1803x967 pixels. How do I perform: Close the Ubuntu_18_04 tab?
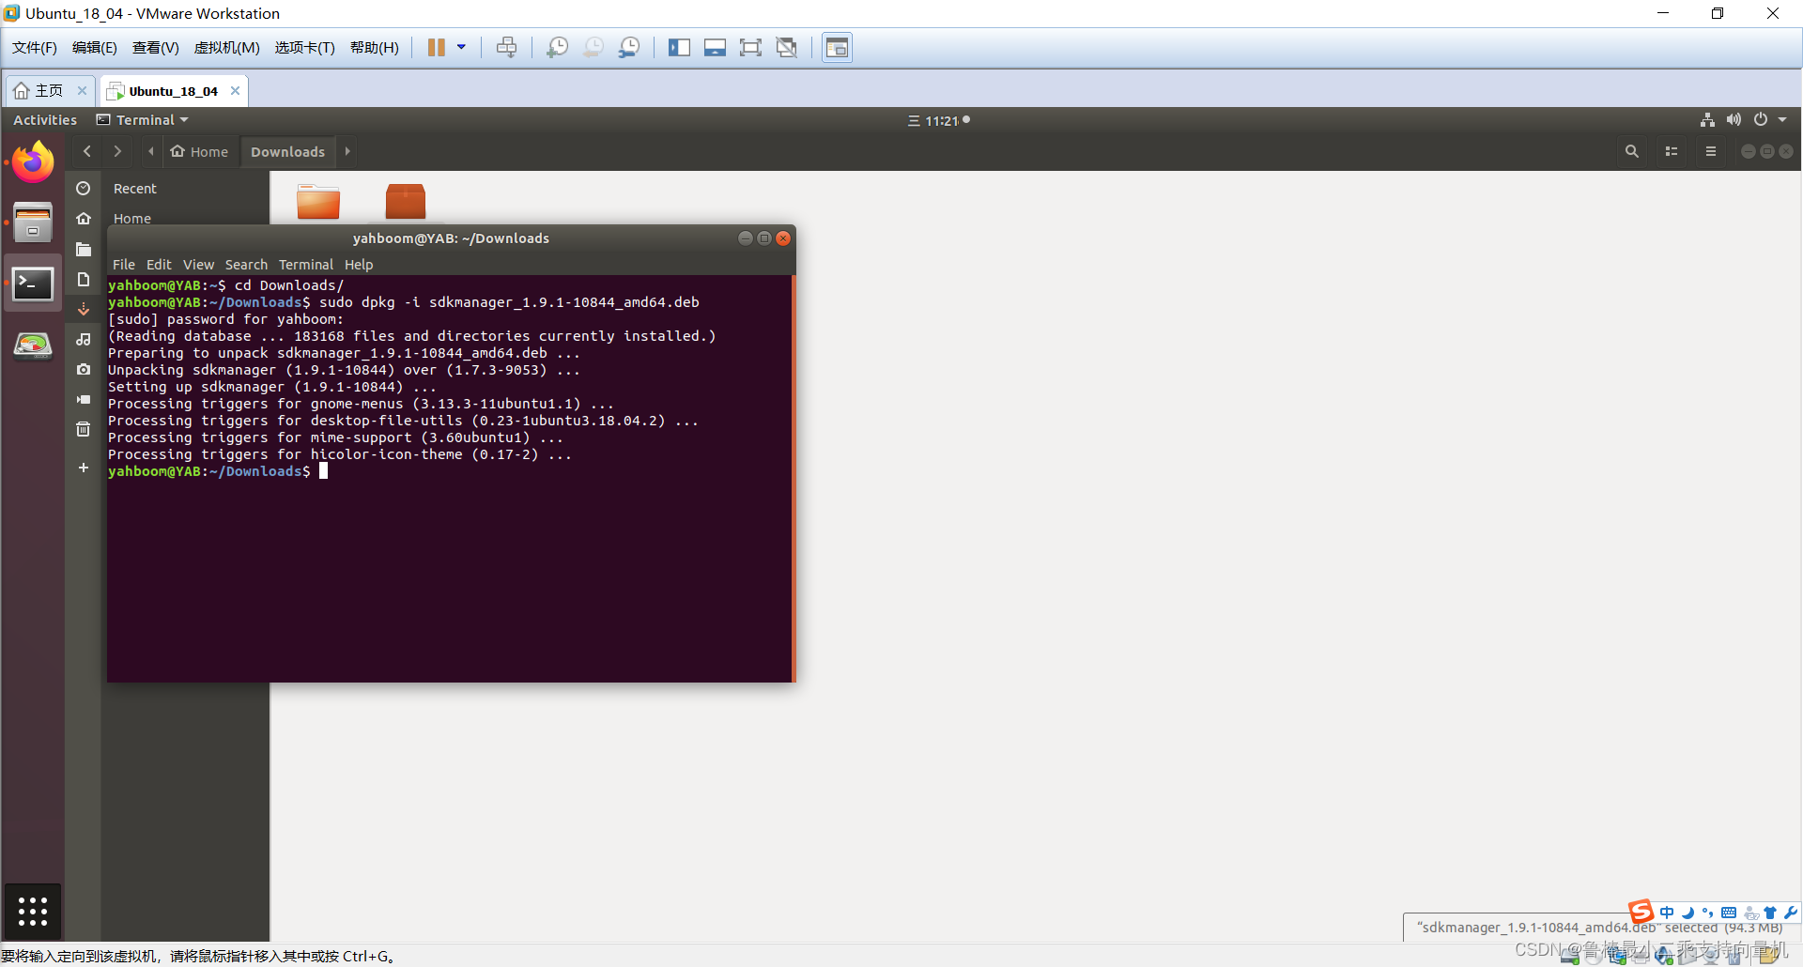(235, 91)
